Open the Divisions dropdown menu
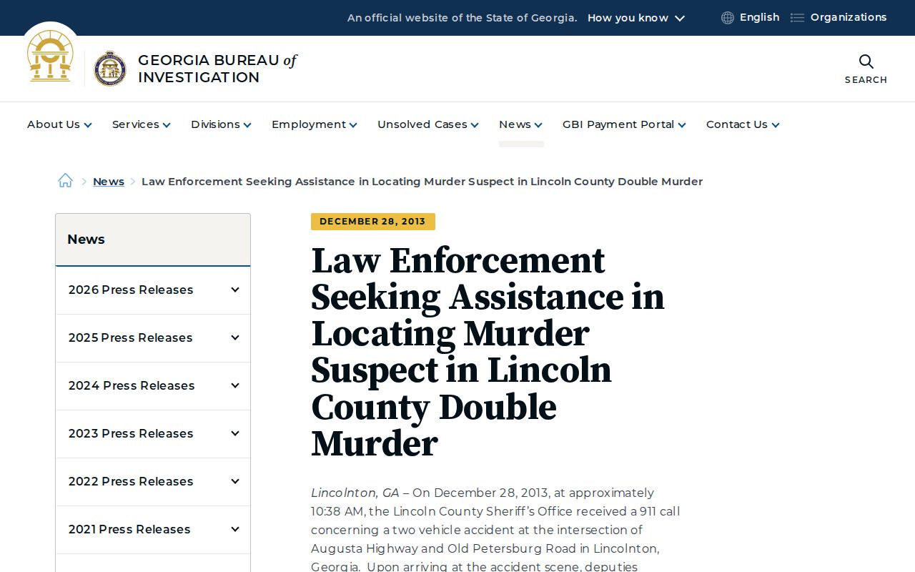915x572 pixels. point(221,124)
